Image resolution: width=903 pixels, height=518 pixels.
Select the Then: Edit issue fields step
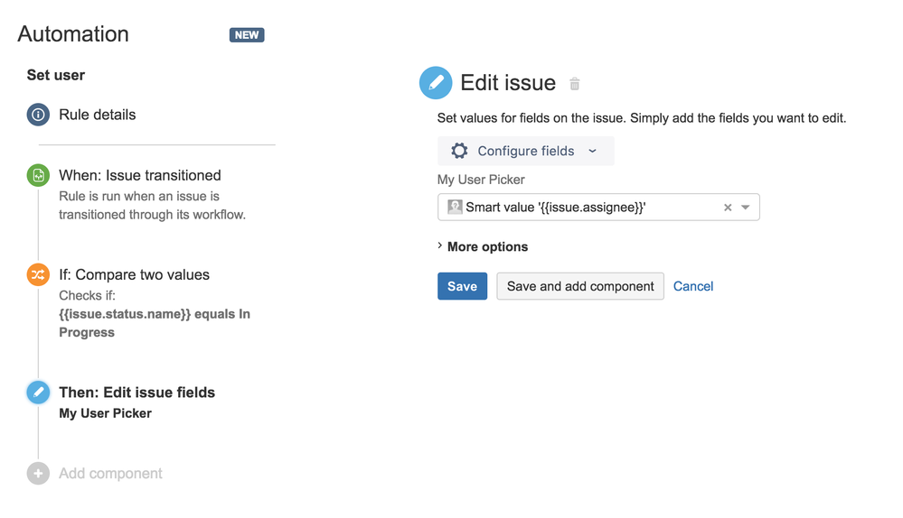tap(137, 393)
